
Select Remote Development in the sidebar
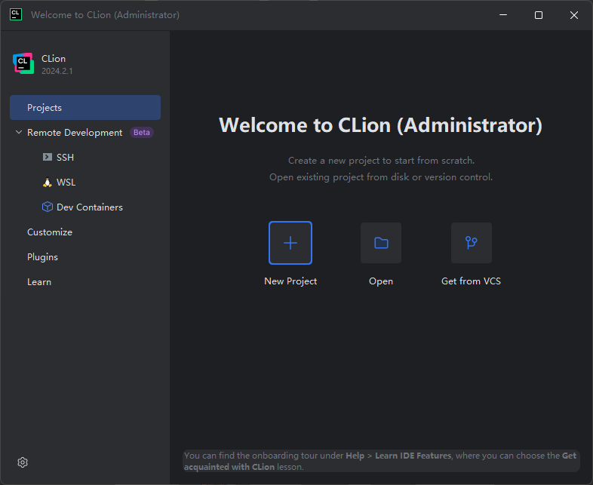(x=75, y=132)
